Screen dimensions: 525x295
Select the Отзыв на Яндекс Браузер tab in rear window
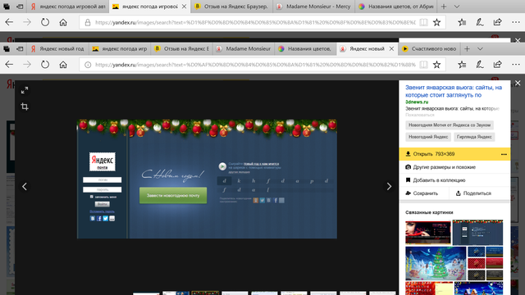pyautogui.click(x=231, y=7)
